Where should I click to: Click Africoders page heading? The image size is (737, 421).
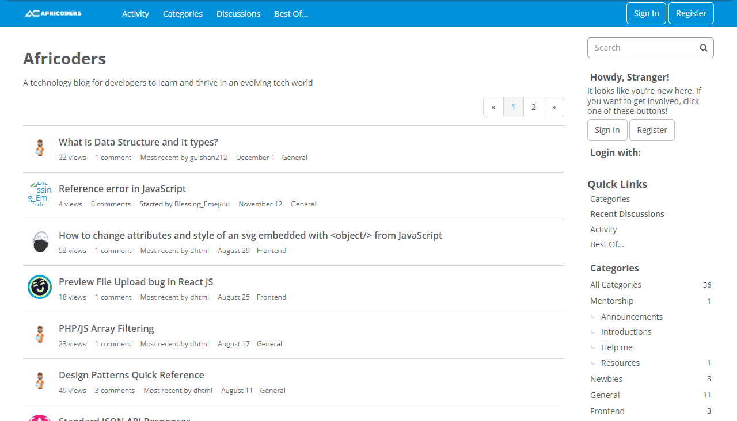point(64,59)
